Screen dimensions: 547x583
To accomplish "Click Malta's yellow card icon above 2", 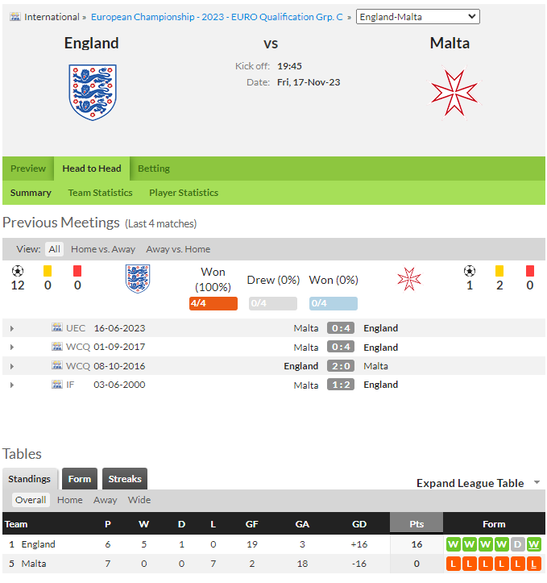I will pos(499,271).
